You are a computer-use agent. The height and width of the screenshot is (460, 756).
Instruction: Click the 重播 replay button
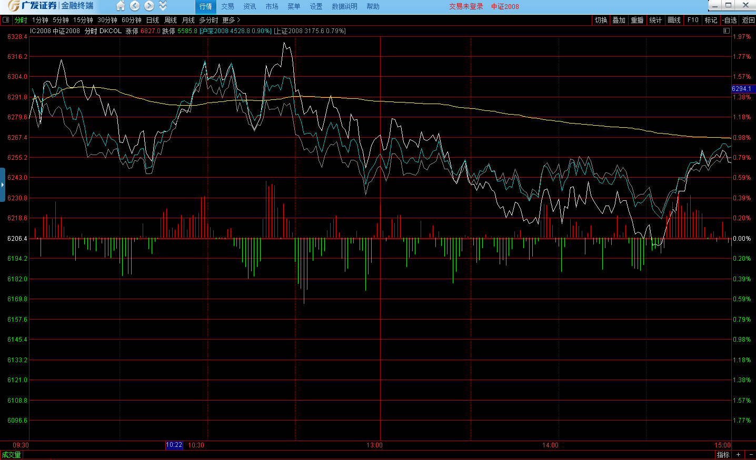(x=638, y=20)
